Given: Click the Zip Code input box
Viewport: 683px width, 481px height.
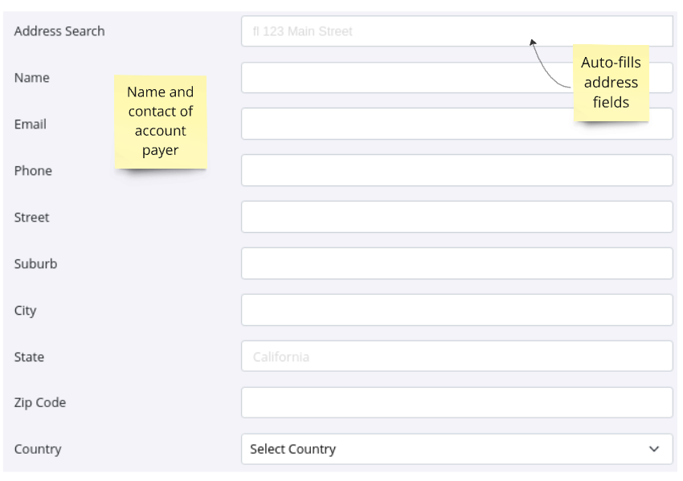Looking at the screenshot, I should (456, 403).
